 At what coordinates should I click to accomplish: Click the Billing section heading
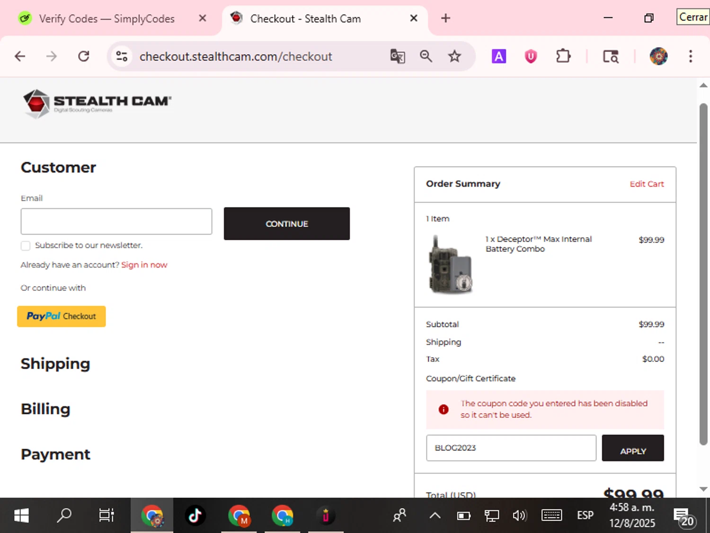(x=45, y=409)
